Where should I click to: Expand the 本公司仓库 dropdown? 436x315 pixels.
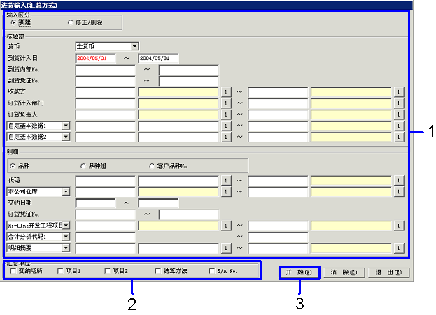pyautogui.click(x=66, y=191)
